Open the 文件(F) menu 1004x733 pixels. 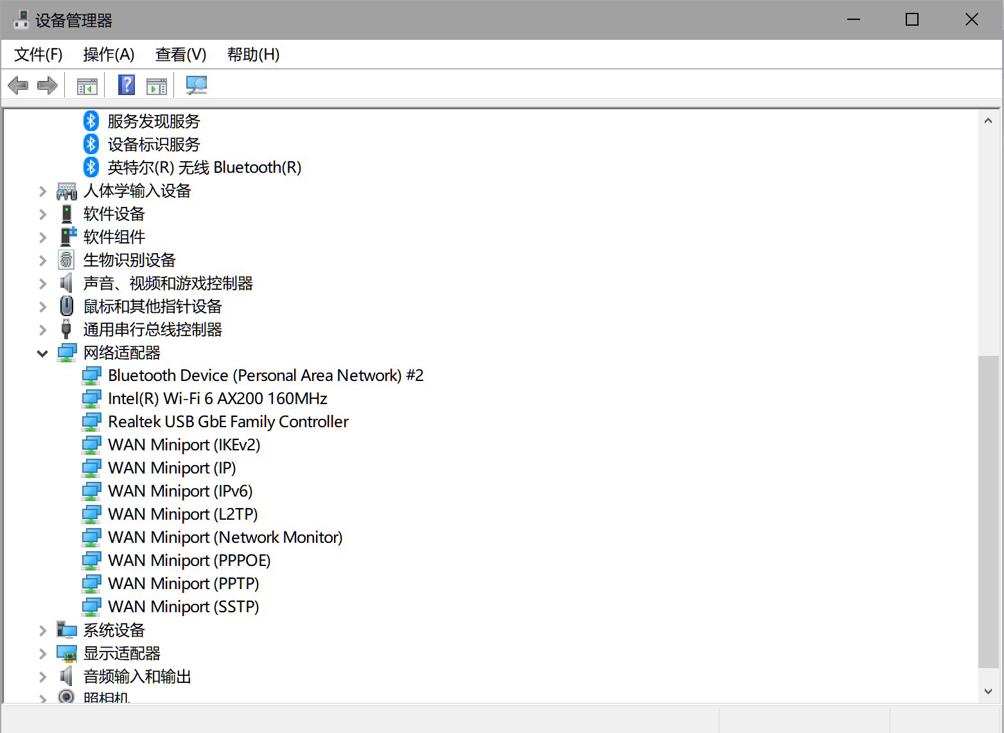pos(39,55)
